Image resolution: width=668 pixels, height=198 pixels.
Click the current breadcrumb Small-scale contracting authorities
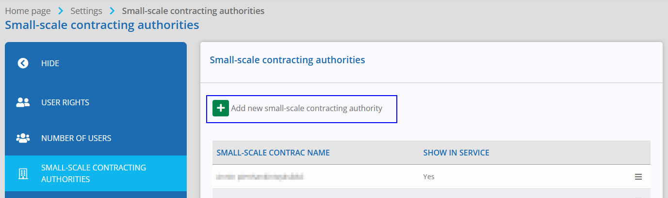(193, 11)
